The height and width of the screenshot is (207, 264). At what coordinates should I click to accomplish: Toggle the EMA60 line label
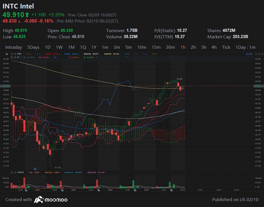[72, 54]
